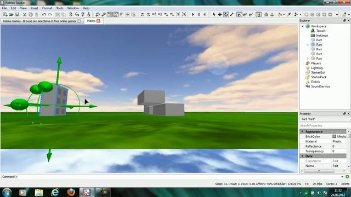
Task: Select Players in the Explorer tree
Action: [316, 63]
